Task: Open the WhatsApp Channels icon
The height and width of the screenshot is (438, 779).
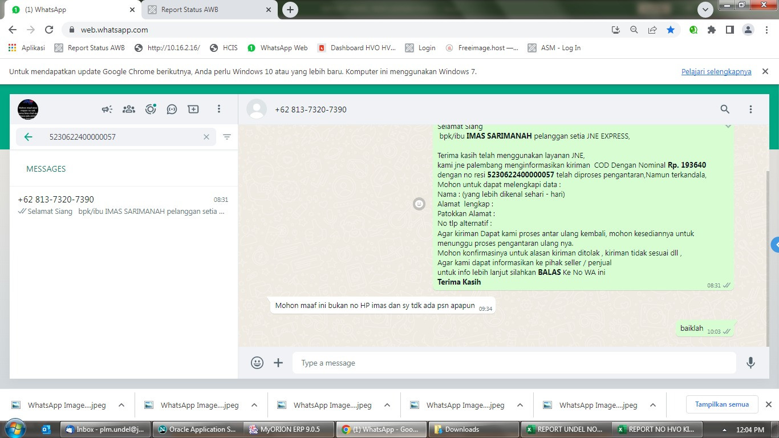Action: 172,109
